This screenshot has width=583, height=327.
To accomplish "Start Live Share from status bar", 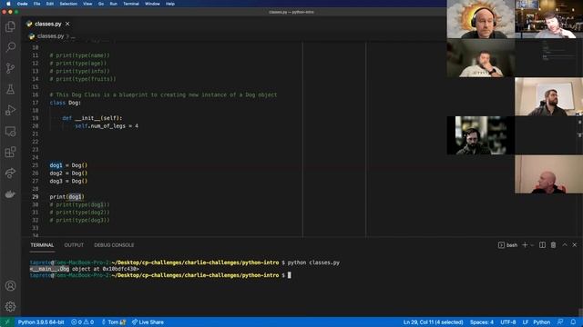I will tap(148, 322).
